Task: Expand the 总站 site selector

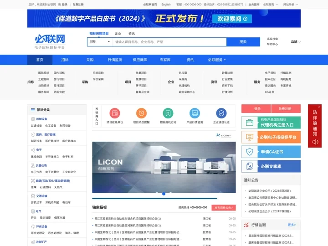Action: pos(296,41)
